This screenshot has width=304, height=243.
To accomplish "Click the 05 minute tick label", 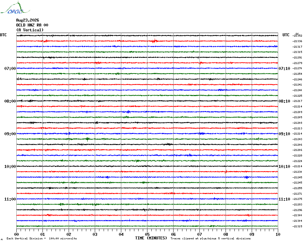I will tap(147, 234).
